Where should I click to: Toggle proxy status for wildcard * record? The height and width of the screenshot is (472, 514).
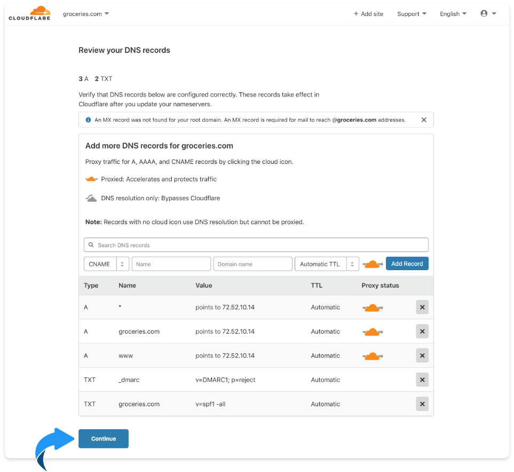373,308
